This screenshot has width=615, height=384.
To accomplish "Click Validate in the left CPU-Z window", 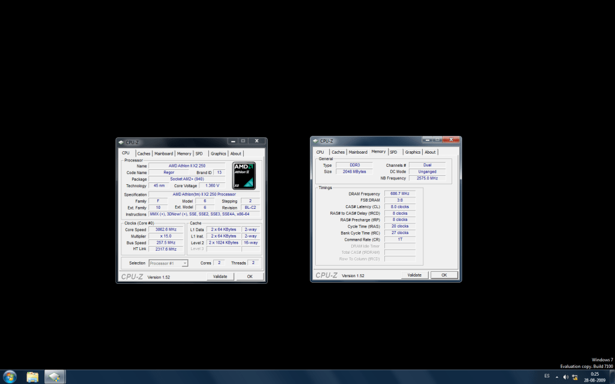I will point(220,277).
